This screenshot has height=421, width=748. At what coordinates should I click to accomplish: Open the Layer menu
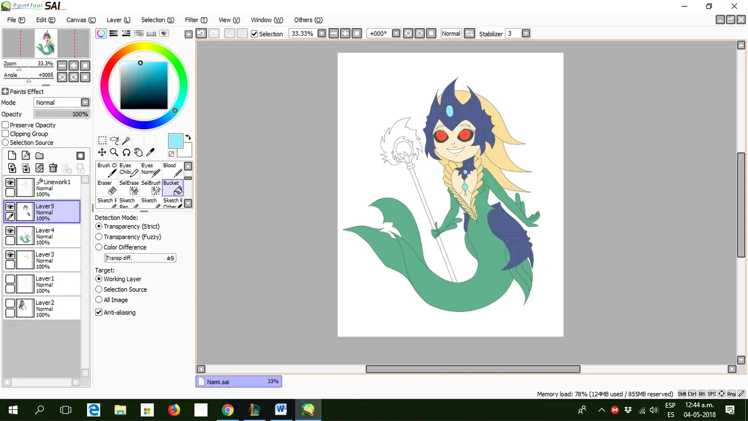click(119, 20)
